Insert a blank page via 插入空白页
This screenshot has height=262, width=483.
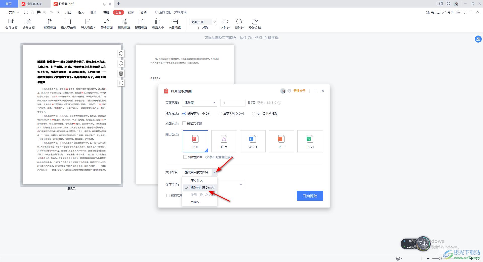click(68, 24)
